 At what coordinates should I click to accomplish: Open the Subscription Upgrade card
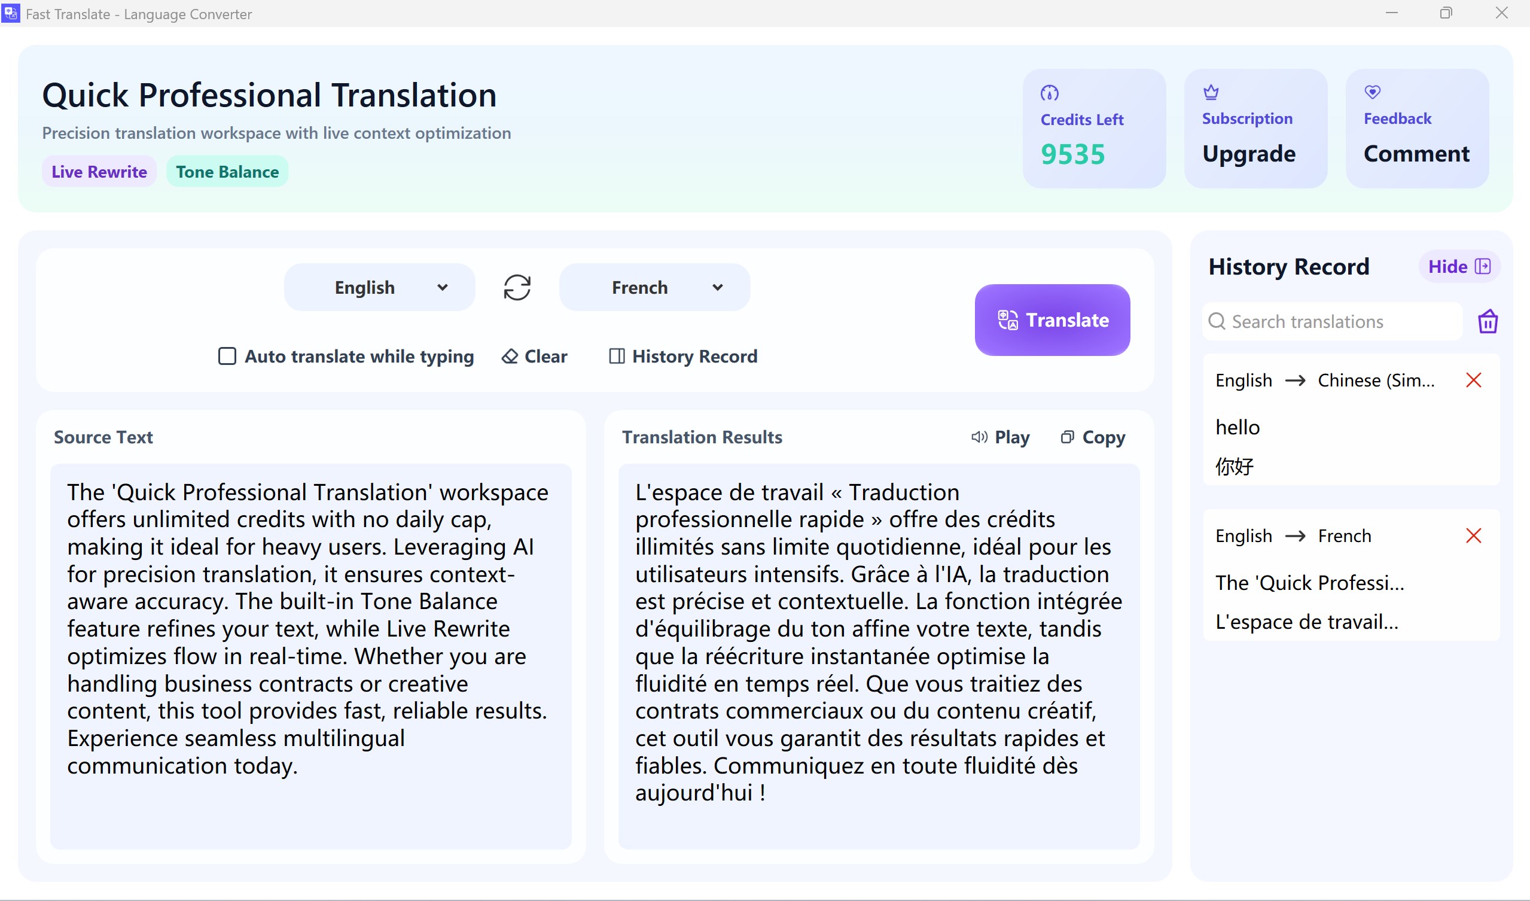[1255, 128]
